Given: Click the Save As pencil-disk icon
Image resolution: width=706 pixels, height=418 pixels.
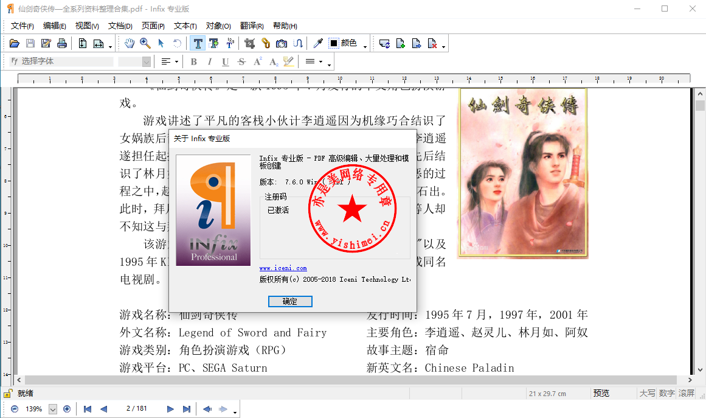Looking at the screenshot, I should [46, 43].
